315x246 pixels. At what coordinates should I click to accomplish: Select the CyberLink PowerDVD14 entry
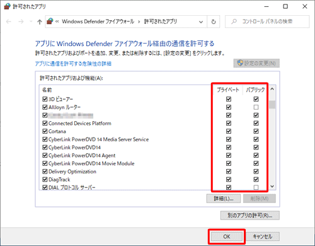click(74, 148)
